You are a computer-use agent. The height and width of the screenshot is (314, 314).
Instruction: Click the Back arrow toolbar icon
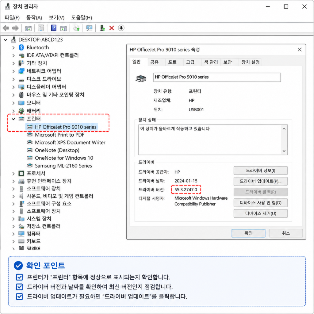(x=6, y=28)
